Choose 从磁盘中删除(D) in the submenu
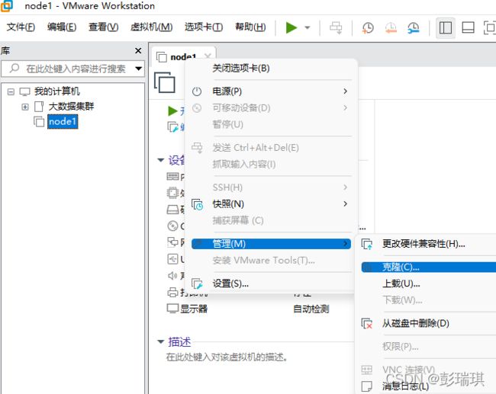 click(416, 323)
